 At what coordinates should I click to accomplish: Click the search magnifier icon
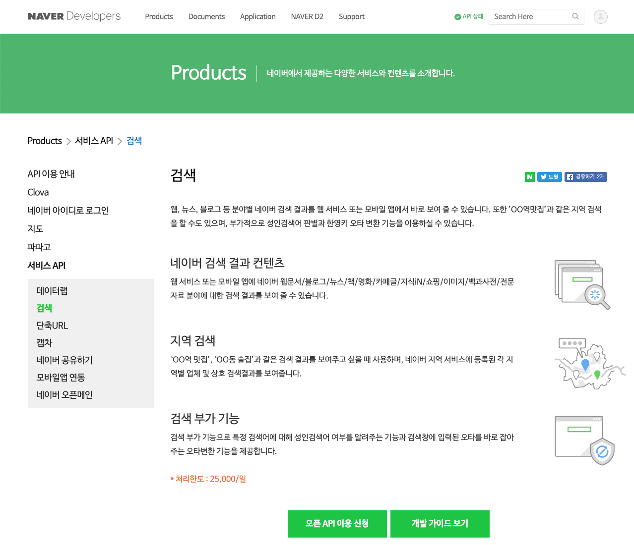click(575, 16)
